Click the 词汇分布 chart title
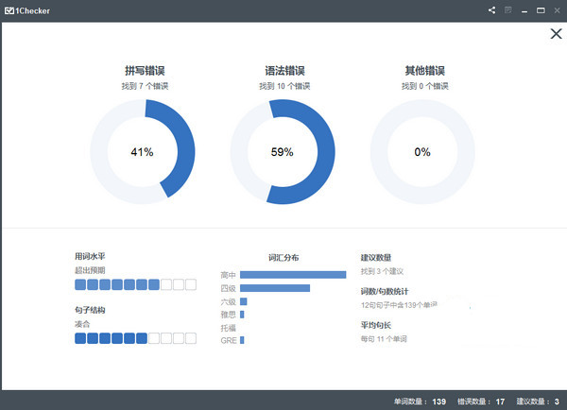Viewport: 567px width, 410px height. [x=283, y=257]
